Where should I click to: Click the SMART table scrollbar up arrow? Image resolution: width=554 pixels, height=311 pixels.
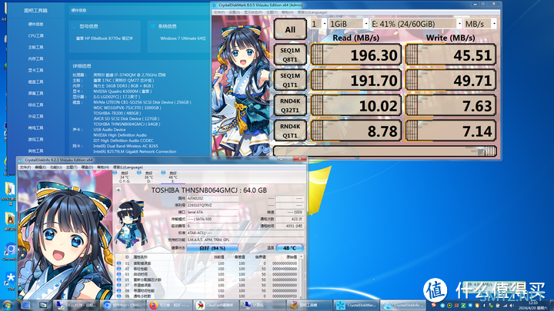pos(301,256)
